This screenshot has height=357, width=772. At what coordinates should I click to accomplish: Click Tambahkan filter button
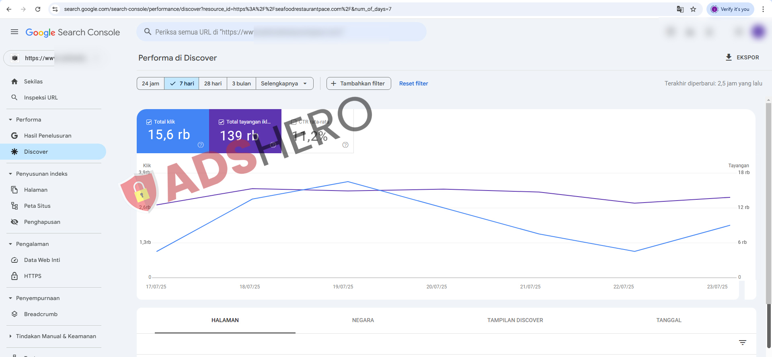(x=359, y=83)
